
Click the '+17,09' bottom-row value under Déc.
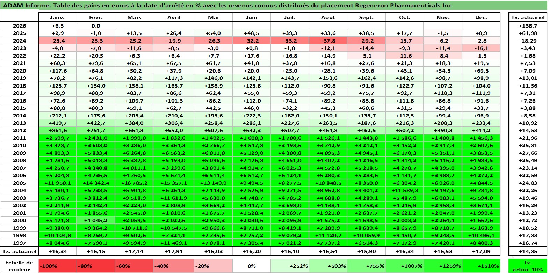pos(481,251)
